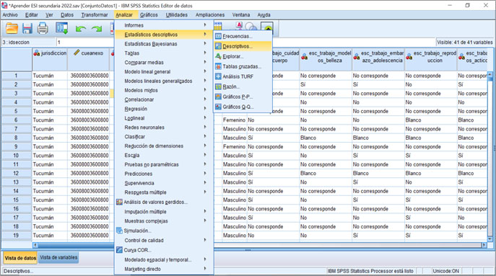Click the cell value input field showing 1
The image size is (496, 276).
245,42
